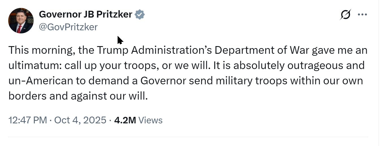Open the Governor JB Pritzker display name link

click(x=85, y=14)
